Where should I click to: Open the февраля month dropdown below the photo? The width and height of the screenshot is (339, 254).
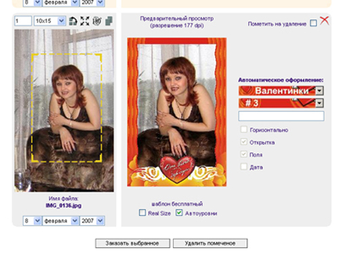[60, 221]
